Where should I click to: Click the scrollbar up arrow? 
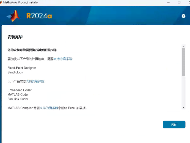pyautogui.click(x=183, y=47)
